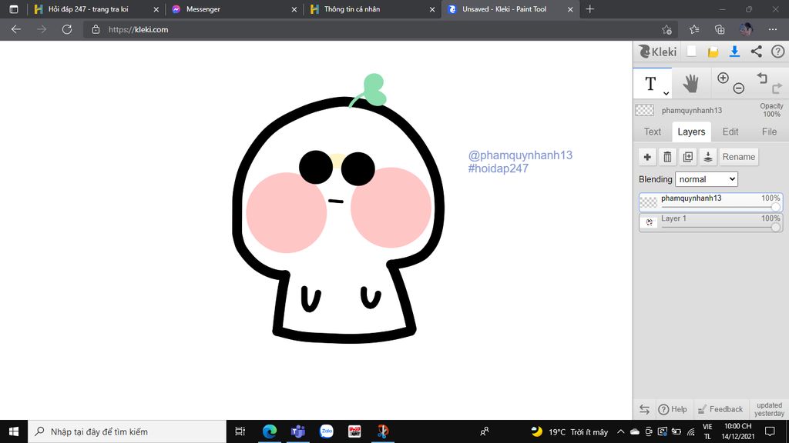Click the 'updated yesterday' changelog link
The height and width of the screenshot is (443, 789).
pyautogui.click(x=770, y=409)
